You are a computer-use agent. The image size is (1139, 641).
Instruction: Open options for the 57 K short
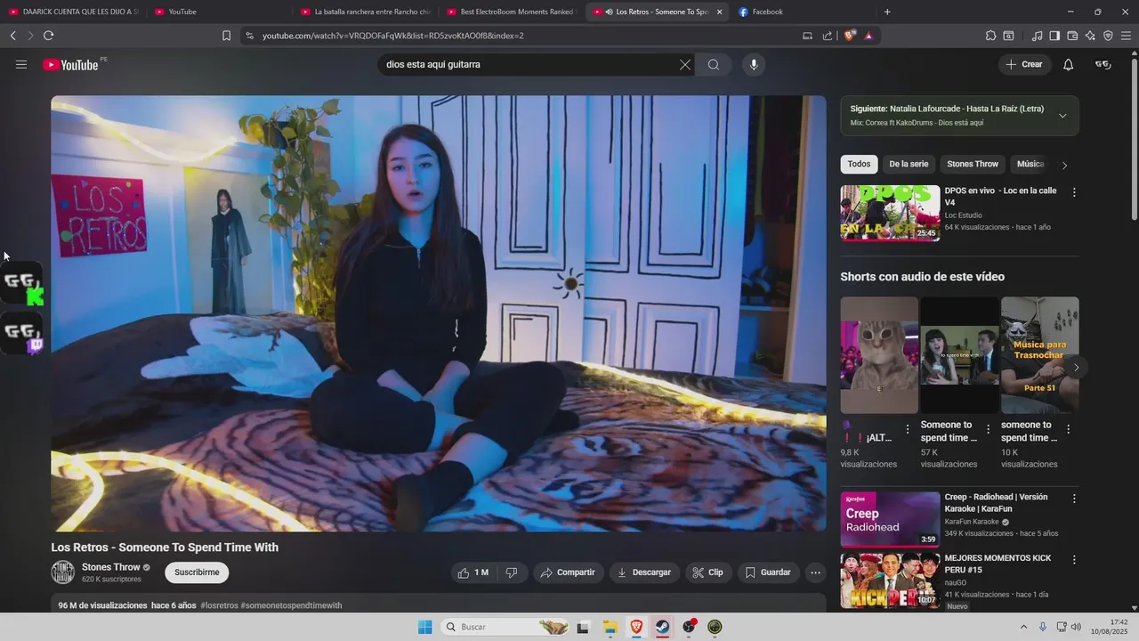pyautogui.click(x=988, y=429)
